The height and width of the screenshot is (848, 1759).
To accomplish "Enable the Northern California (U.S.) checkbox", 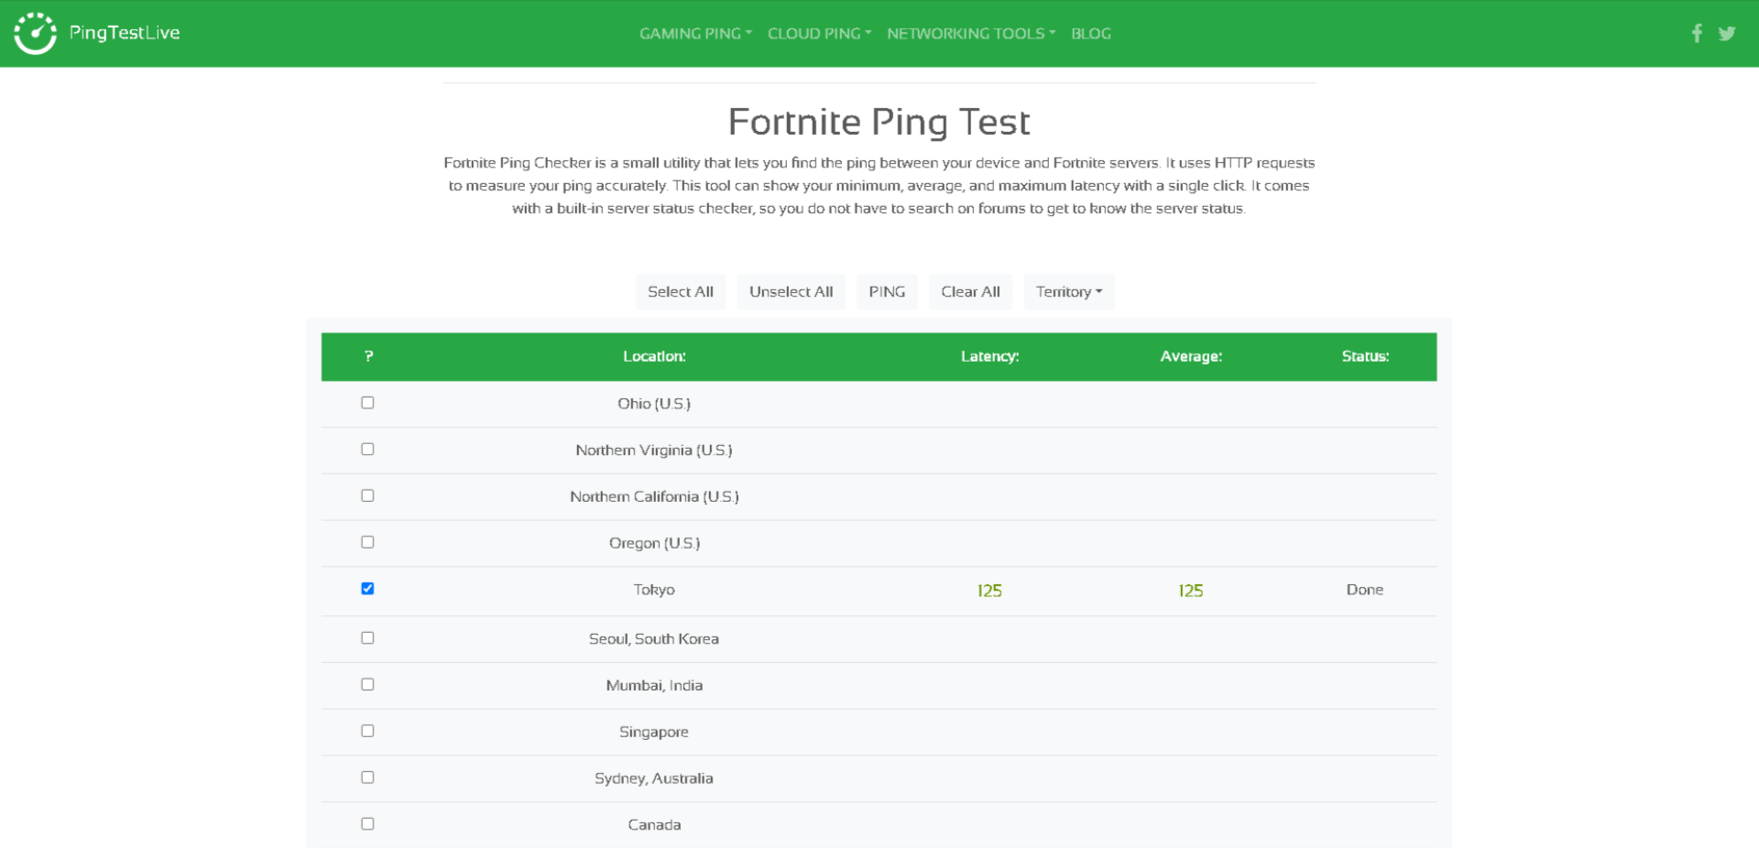I will (367, 495).
